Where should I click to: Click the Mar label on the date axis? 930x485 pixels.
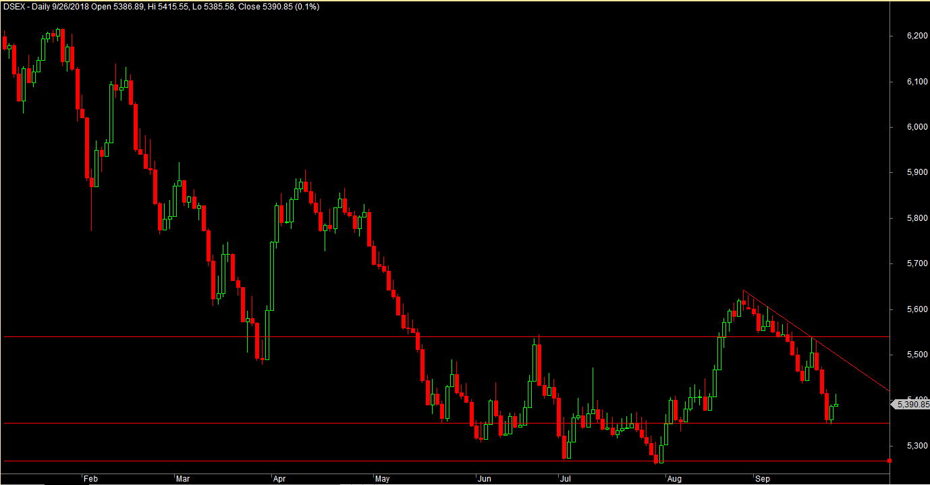[x=183, y=479]
